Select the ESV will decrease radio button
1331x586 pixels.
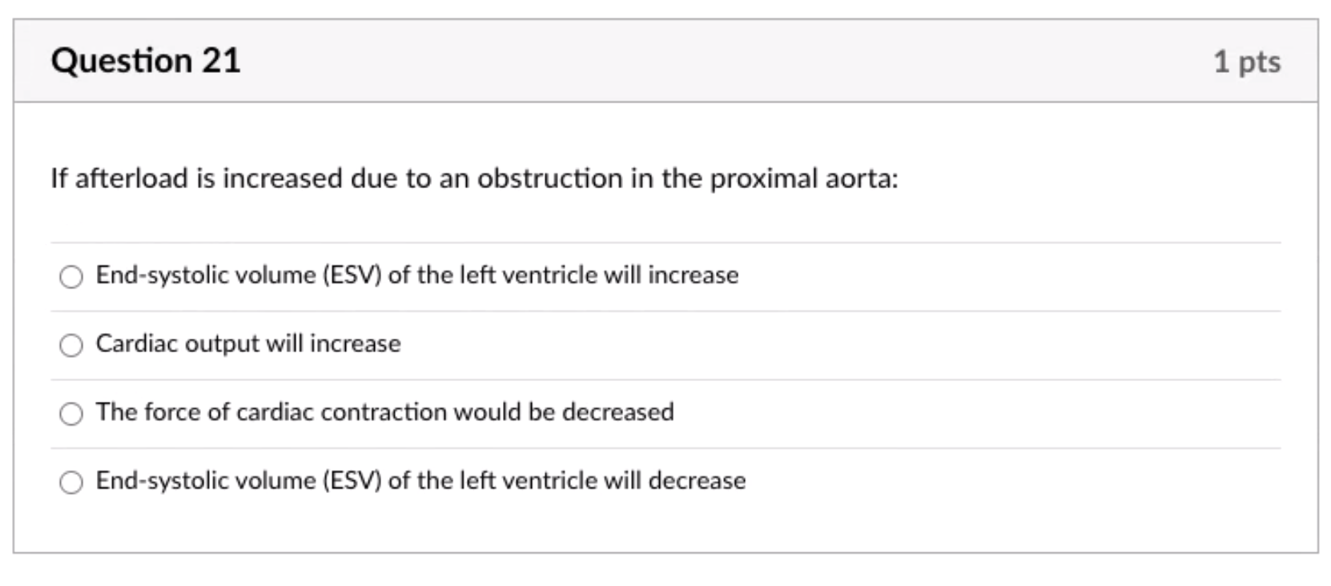(x=73, y=482)
